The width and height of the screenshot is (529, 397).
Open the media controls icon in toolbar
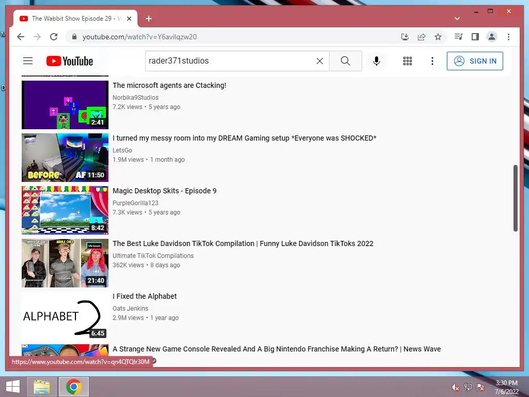pyautogui.click(x=459, y=37)
